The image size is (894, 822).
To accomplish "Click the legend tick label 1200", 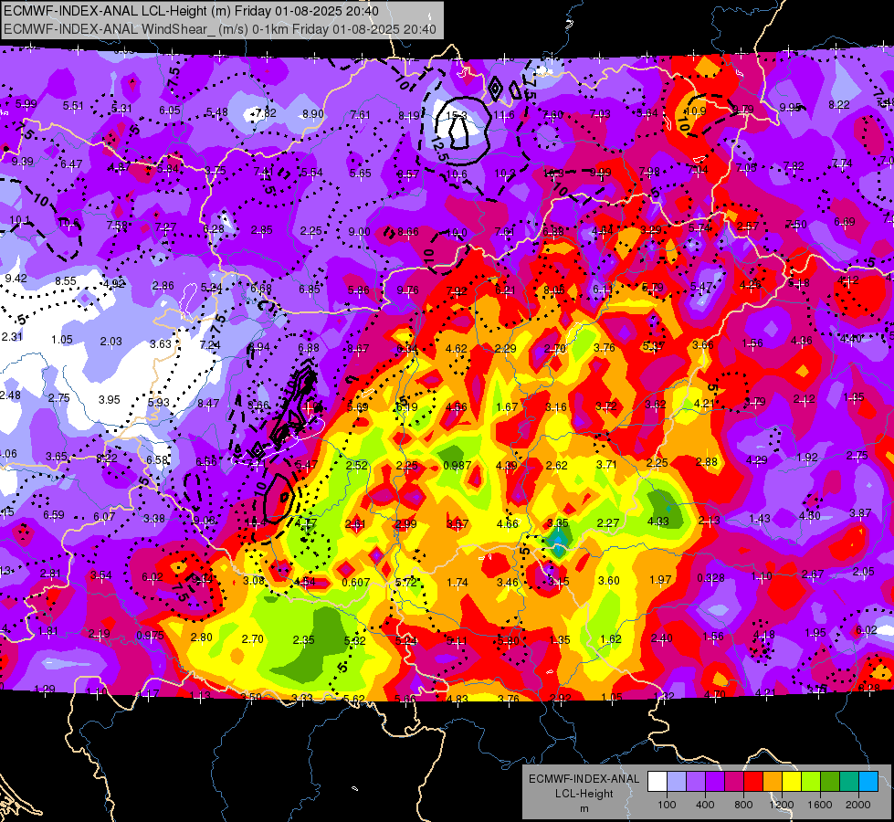I will [781, 805].
